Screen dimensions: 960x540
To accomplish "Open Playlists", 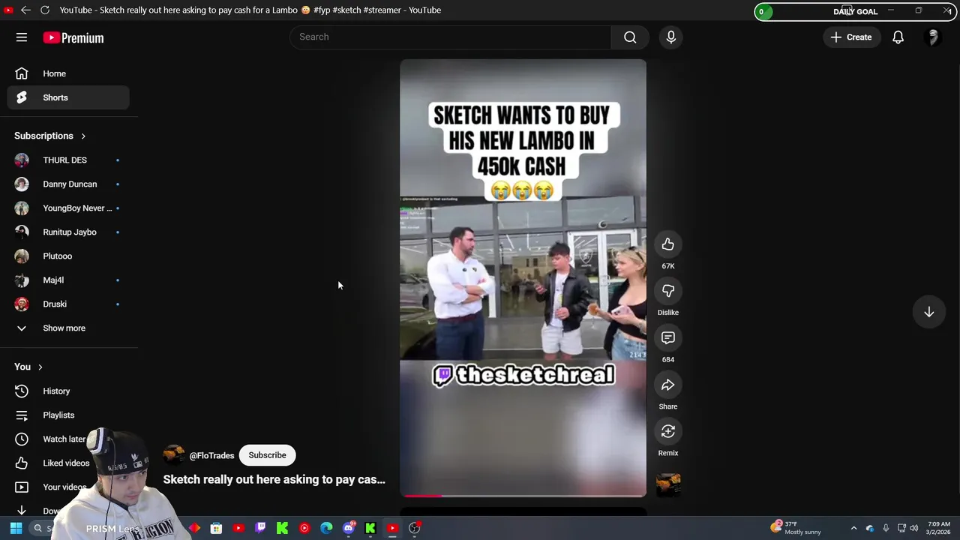I will [68, 415].
